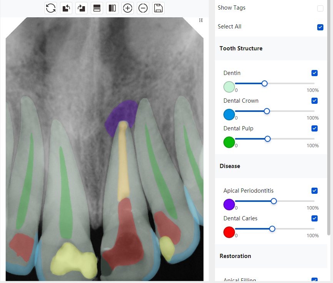Image resolution: width=333 pixels, height=283 pixels.
Task: Open the red Dental Caries color swatch
Action: [x=229, y=232]
